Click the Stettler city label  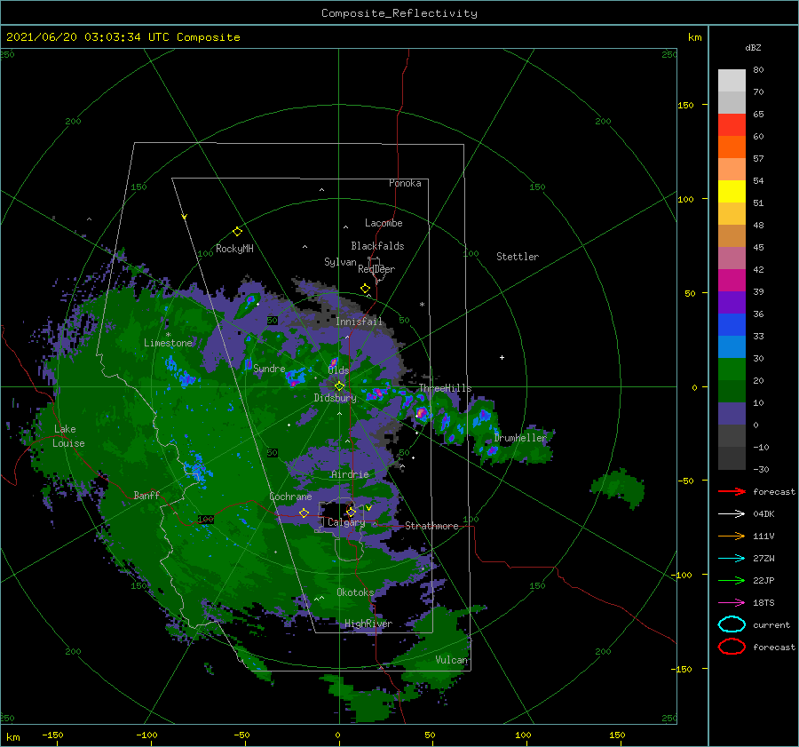pos(518,257)
